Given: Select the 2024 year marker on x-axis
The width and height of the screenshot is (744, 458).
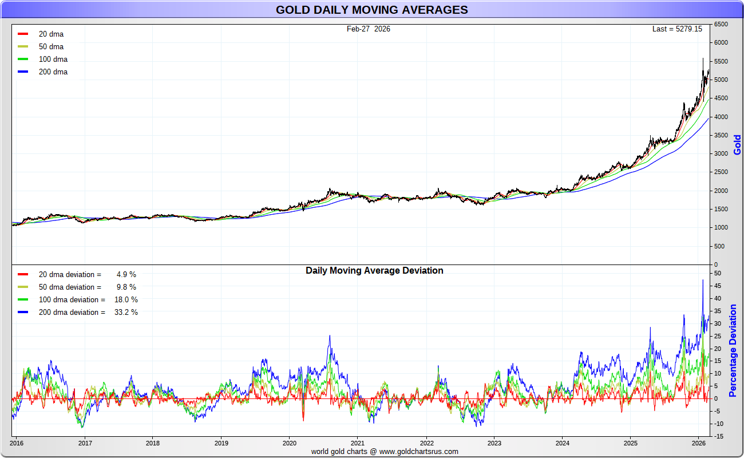Looking at the screenshot, I should pyautogui.click(x=562, y=443).
